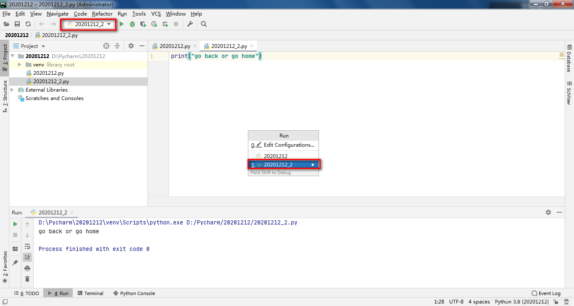Open the VCS menu
Screen dimensions: 574x306
pyautogui.click(x=156, y=14)
